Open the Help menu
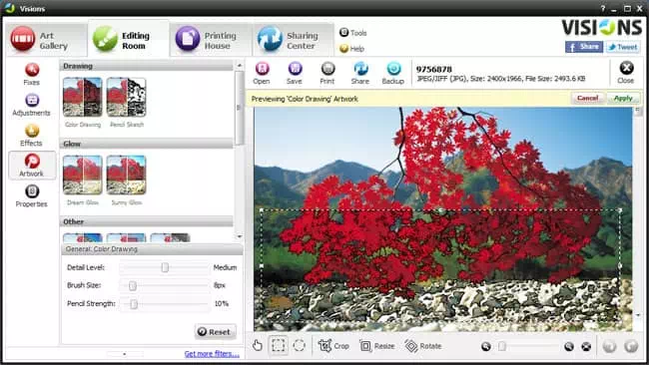This screenshot has height=365, width=649. click(351, 49)
